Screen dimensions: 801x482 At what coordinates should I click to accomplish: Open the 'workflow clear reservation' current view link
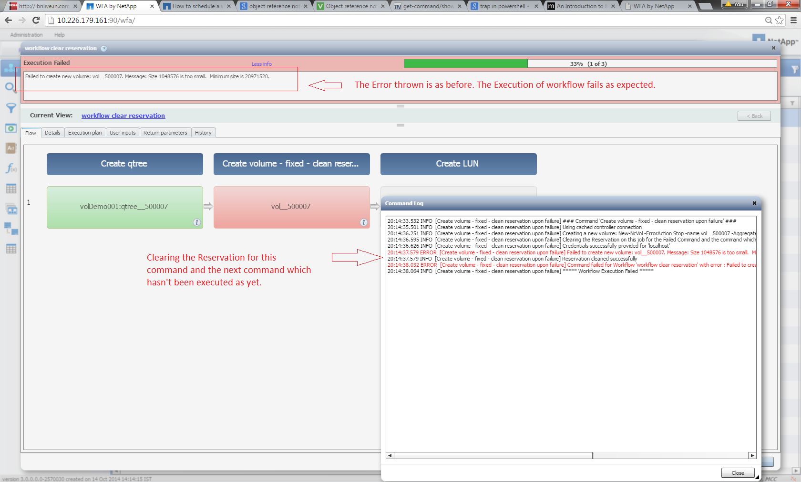(x=123, y=115)
